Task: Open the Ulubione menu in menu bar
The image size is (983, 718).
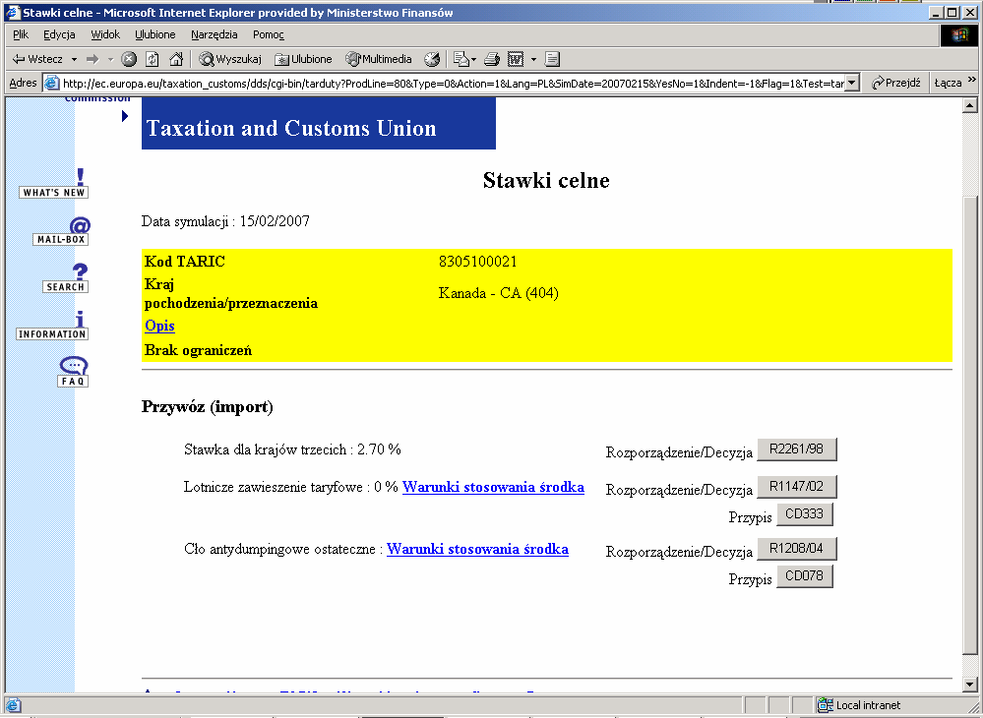Action: tap(154, 34)
